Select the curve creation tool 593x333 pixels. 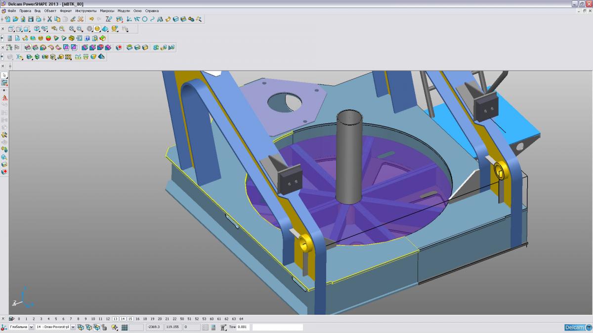point(152,19)
